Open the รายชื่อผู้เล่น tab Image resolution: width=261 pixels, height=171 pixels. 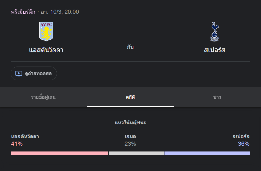tap(43, 97)
